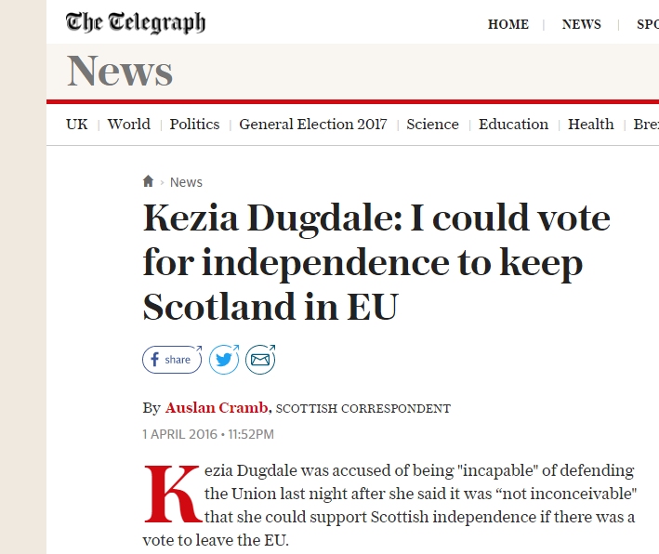Open General Election 2017 section

[313, 125]
